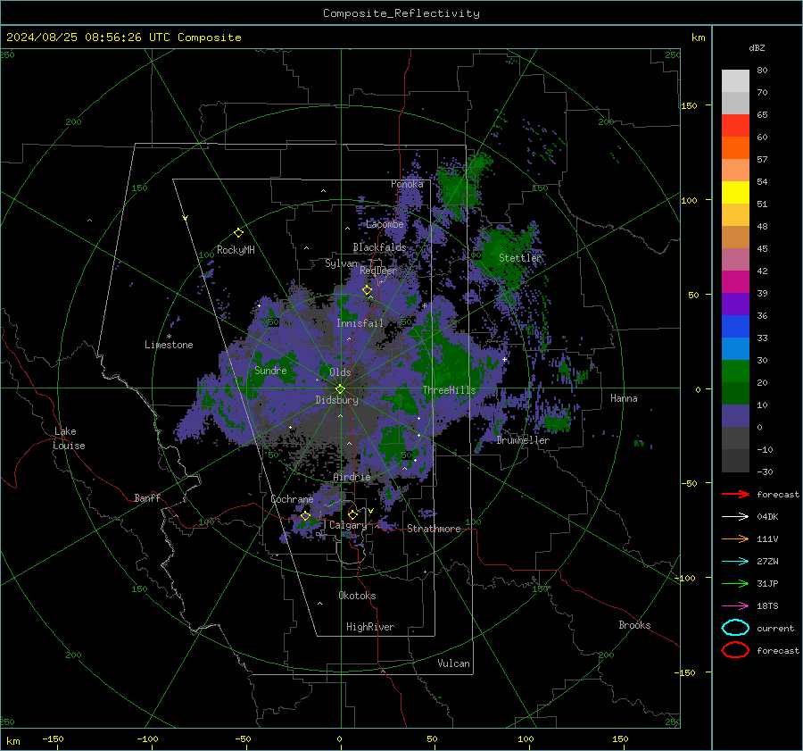Image resolution: width=803 pixels, height=751 pixels.
Task: Click the Didsbury town label
Action: pos(336,400)
